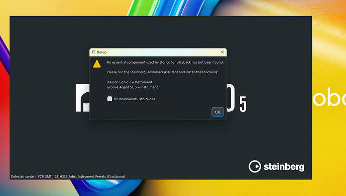
Task: Click the Steinberg Download Assistant instruction text
Action: [x=162, y=72]
